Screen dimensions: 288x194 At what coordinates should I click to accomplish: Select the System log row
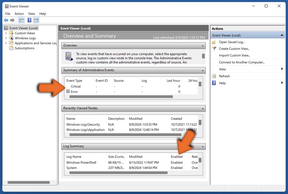pos(131,168)
